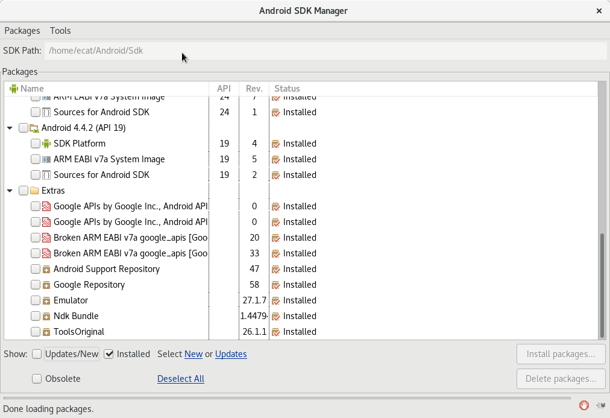
Task: Check the Extras group checkbox
Action: [x=24, y=191]
